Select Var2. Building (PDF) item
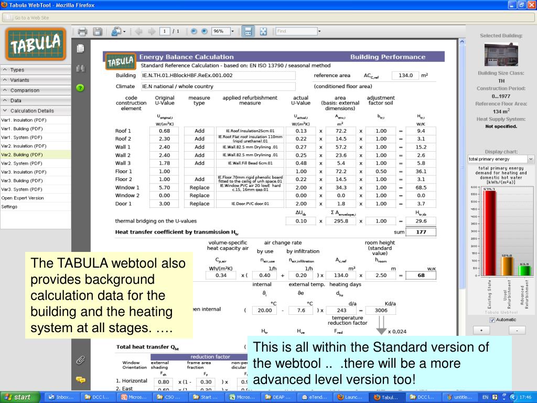Image resolution: width=537 pixels, height=403 pixels. coord(36,155)
